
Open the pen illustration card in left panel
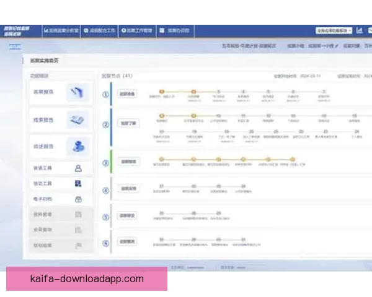[61, 92]
